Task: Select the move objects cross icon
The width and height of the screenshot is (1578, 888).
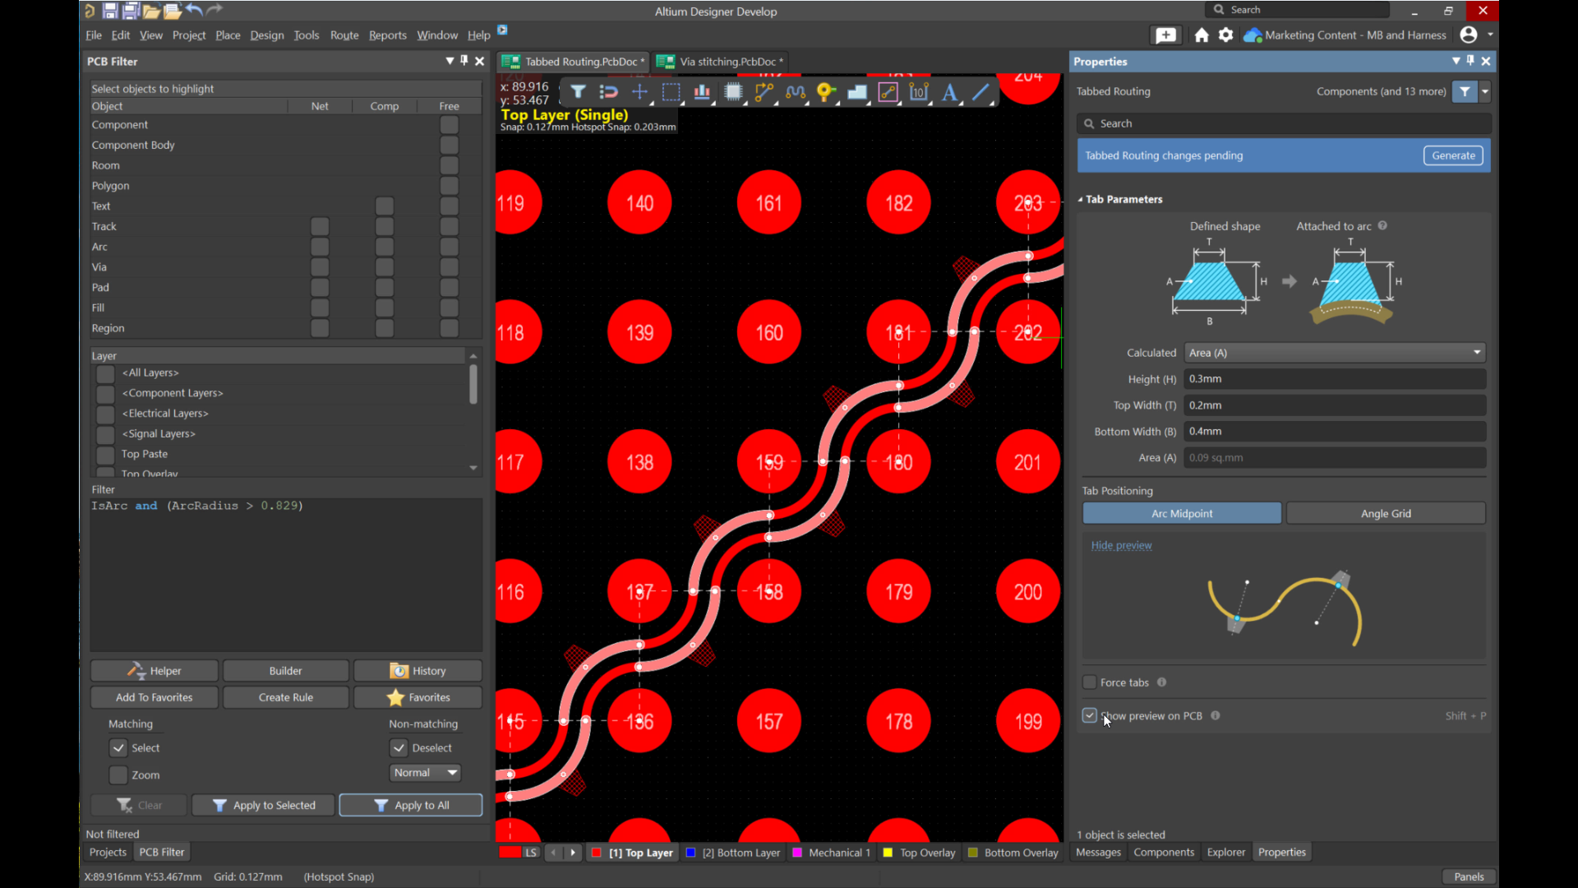Action: [639, 92]
